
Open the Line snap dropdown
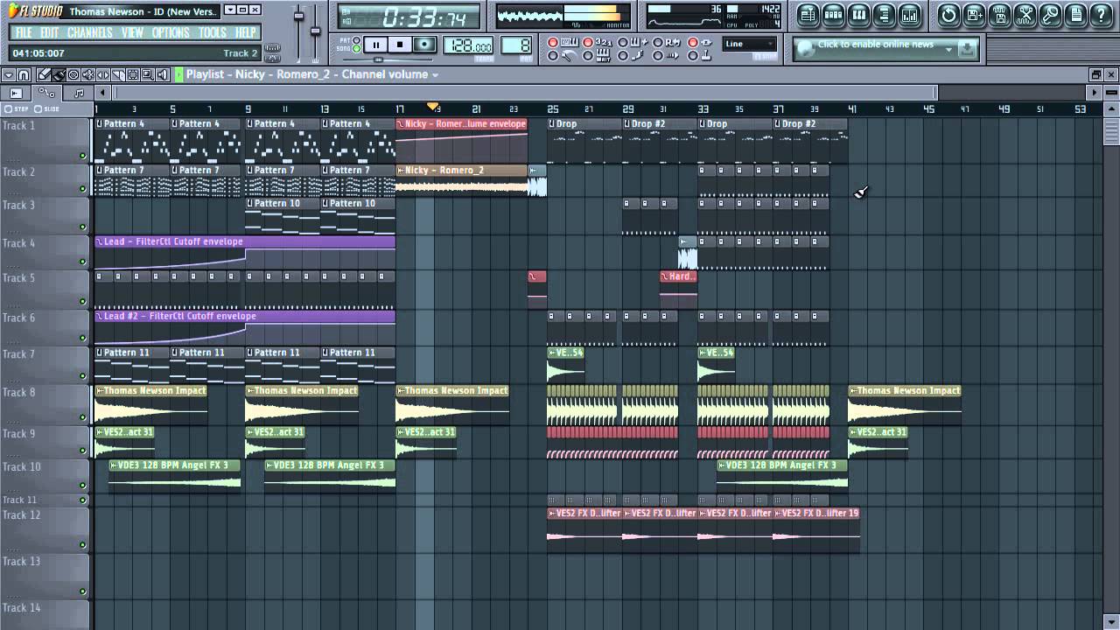pos(750,44)
